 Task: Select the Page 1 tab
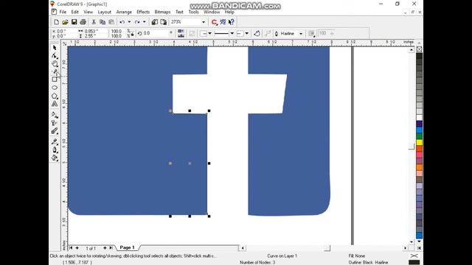(x=127, y=247)
